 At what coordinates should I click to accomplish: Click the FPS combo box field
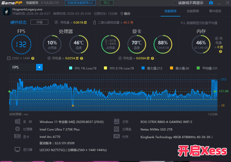[26, 67]
